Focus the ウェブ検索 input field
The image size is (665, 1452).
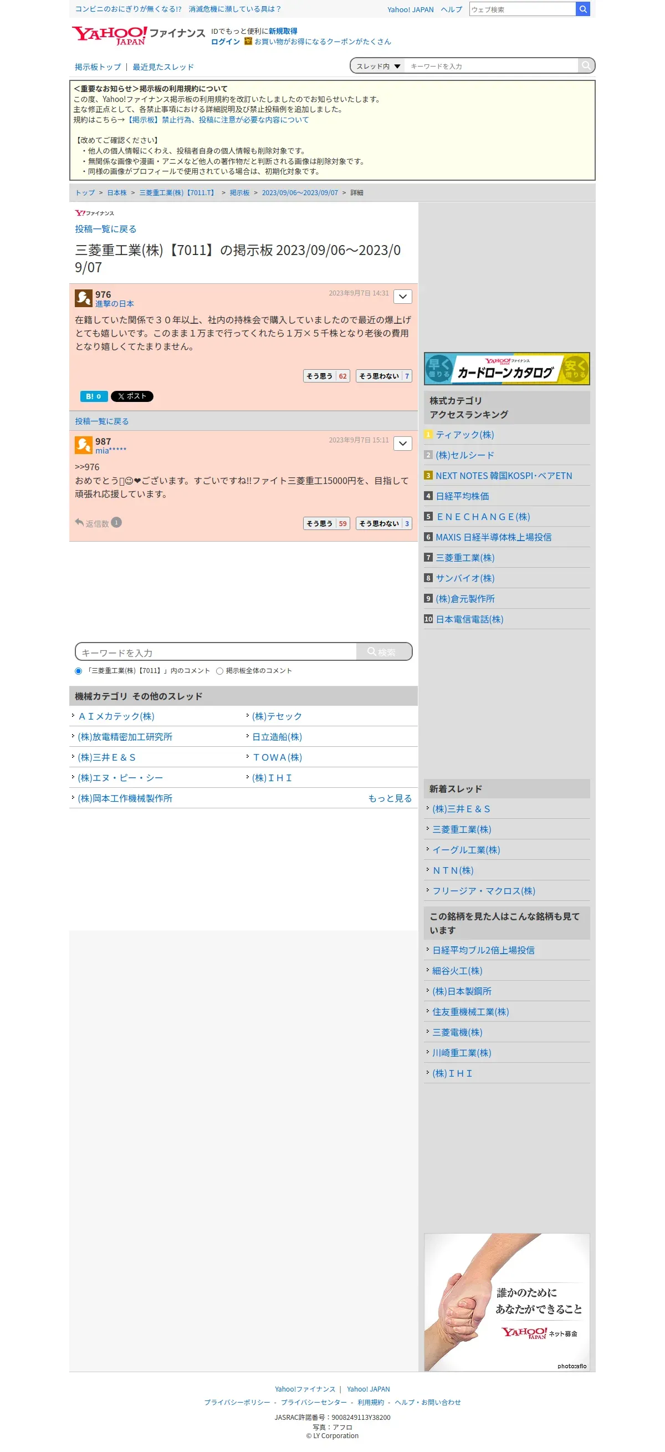coord(523,9)
